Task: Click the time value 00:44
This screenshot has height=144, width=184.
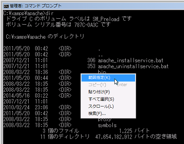Action: (x=41, y=78)
